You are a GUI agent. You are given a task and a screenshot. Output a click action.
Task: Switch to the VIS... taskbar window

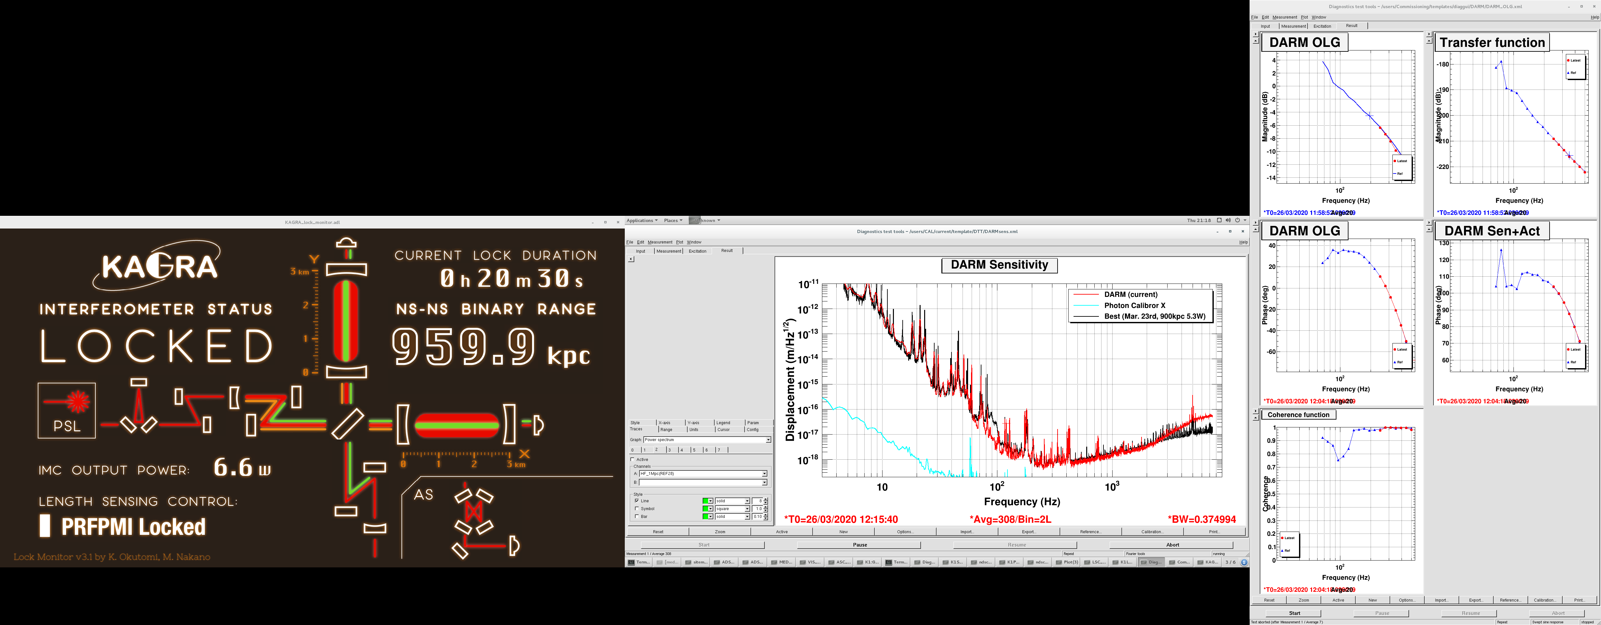(x=810, y=562)
